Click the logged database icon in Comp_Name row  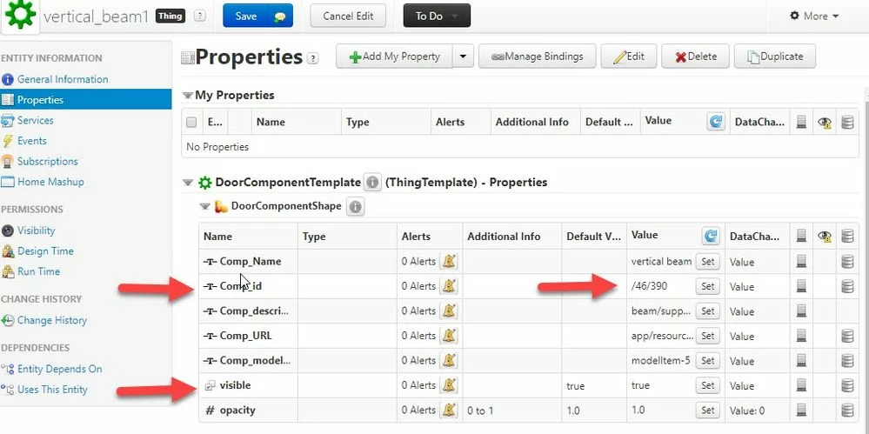(x=847, y=262)
